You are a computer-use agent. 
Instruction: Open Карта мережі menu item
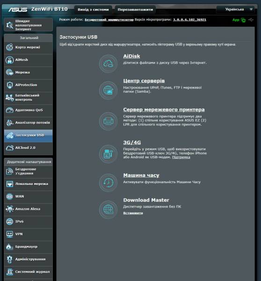[28, 47]
